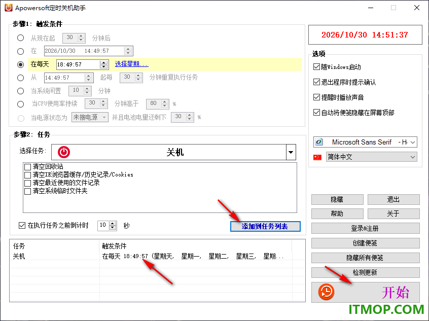Close the Apowersoft window
Image resolution: width=429 pixels, height=321 pixels.
tap(417, 8)
